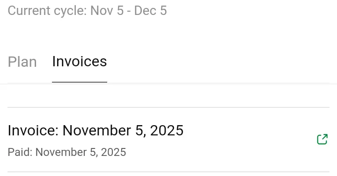Open external view of the paid invoice
The height and width of the screenshot is (176, 337).
(x=322, y=139)
